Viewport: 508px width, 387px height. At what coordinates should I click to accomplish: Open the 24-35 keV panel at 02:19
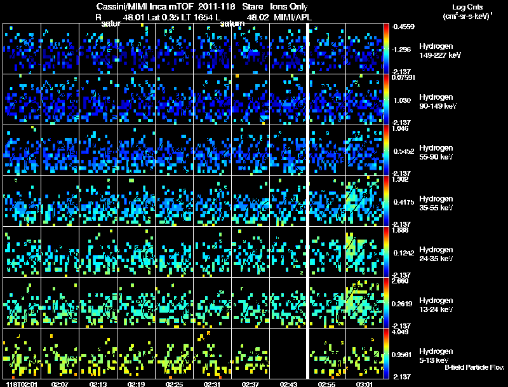click(136, 252)
